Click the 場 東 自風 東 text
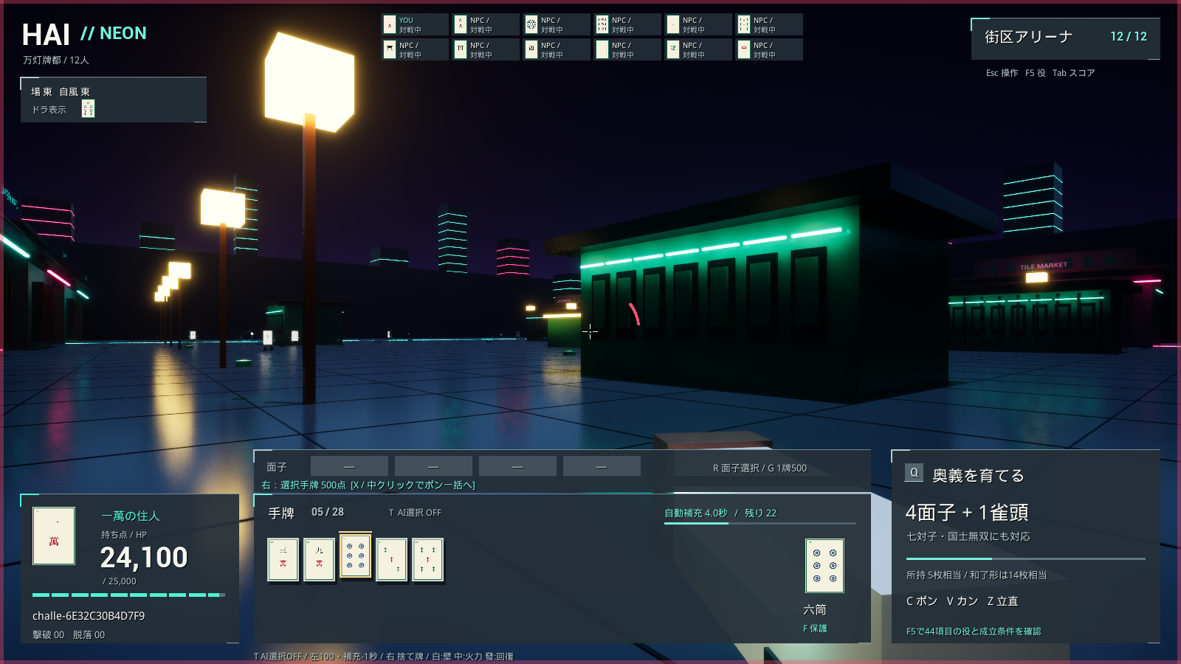Screen dimensions: 1181x664 (61, 91)
